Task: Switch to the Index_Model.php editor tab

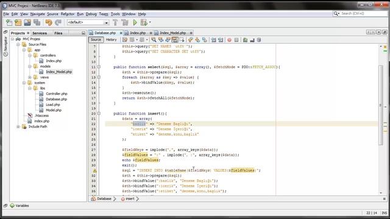Action: click(x=172, y=33)
